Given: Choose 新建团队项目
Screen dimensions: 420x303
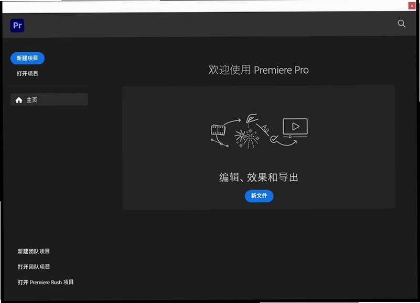Looking at the screenshot, I should [x=34, y=251].
